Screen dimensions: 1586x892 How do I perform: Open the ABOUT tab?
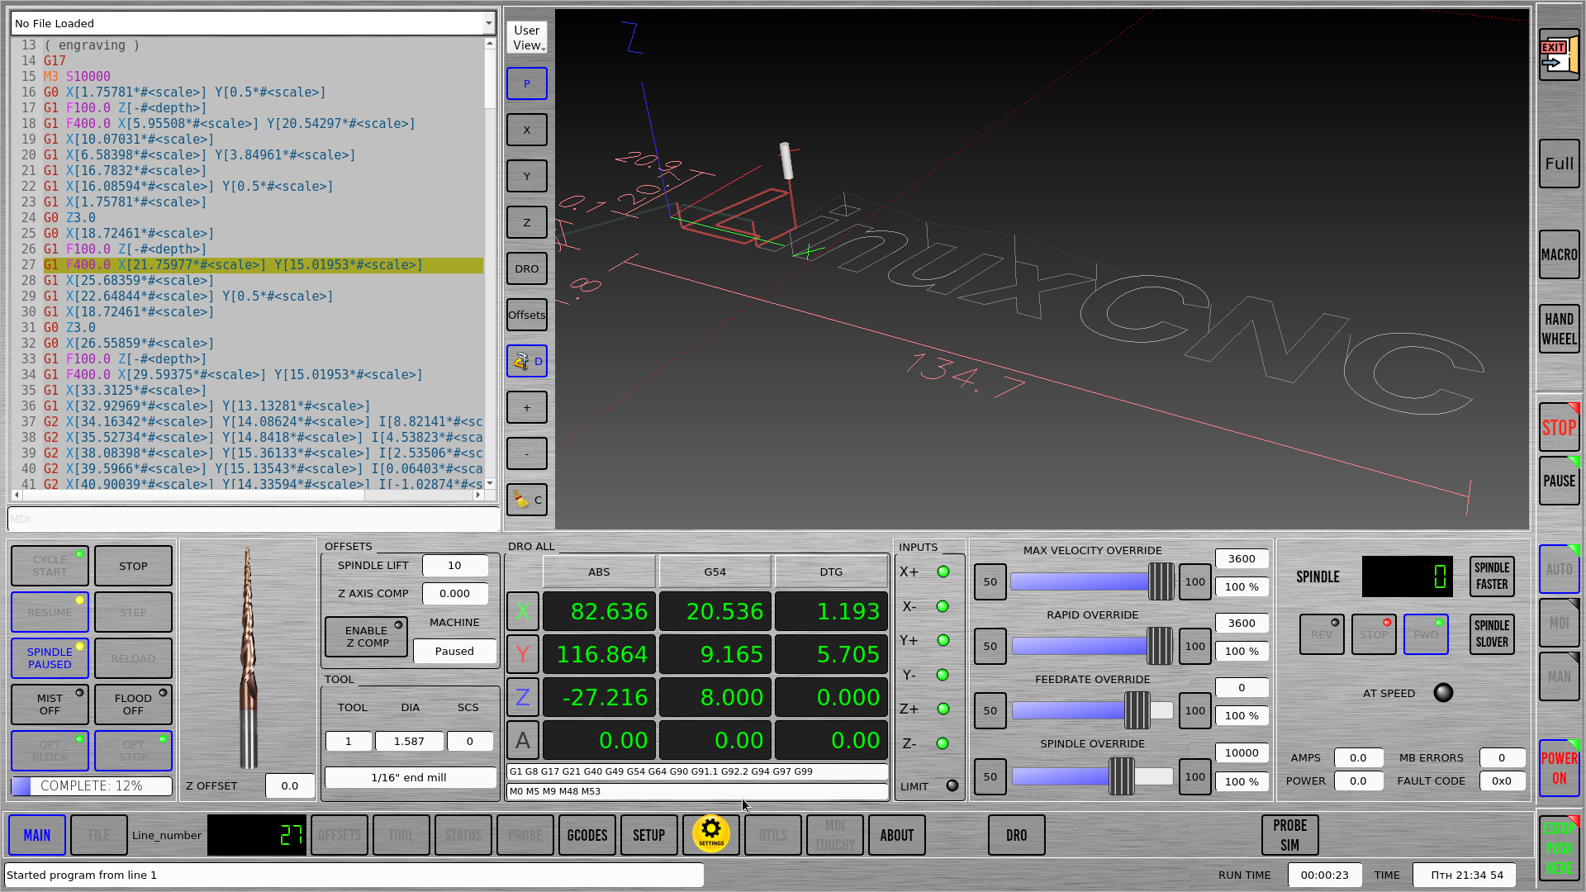[897, 835]
